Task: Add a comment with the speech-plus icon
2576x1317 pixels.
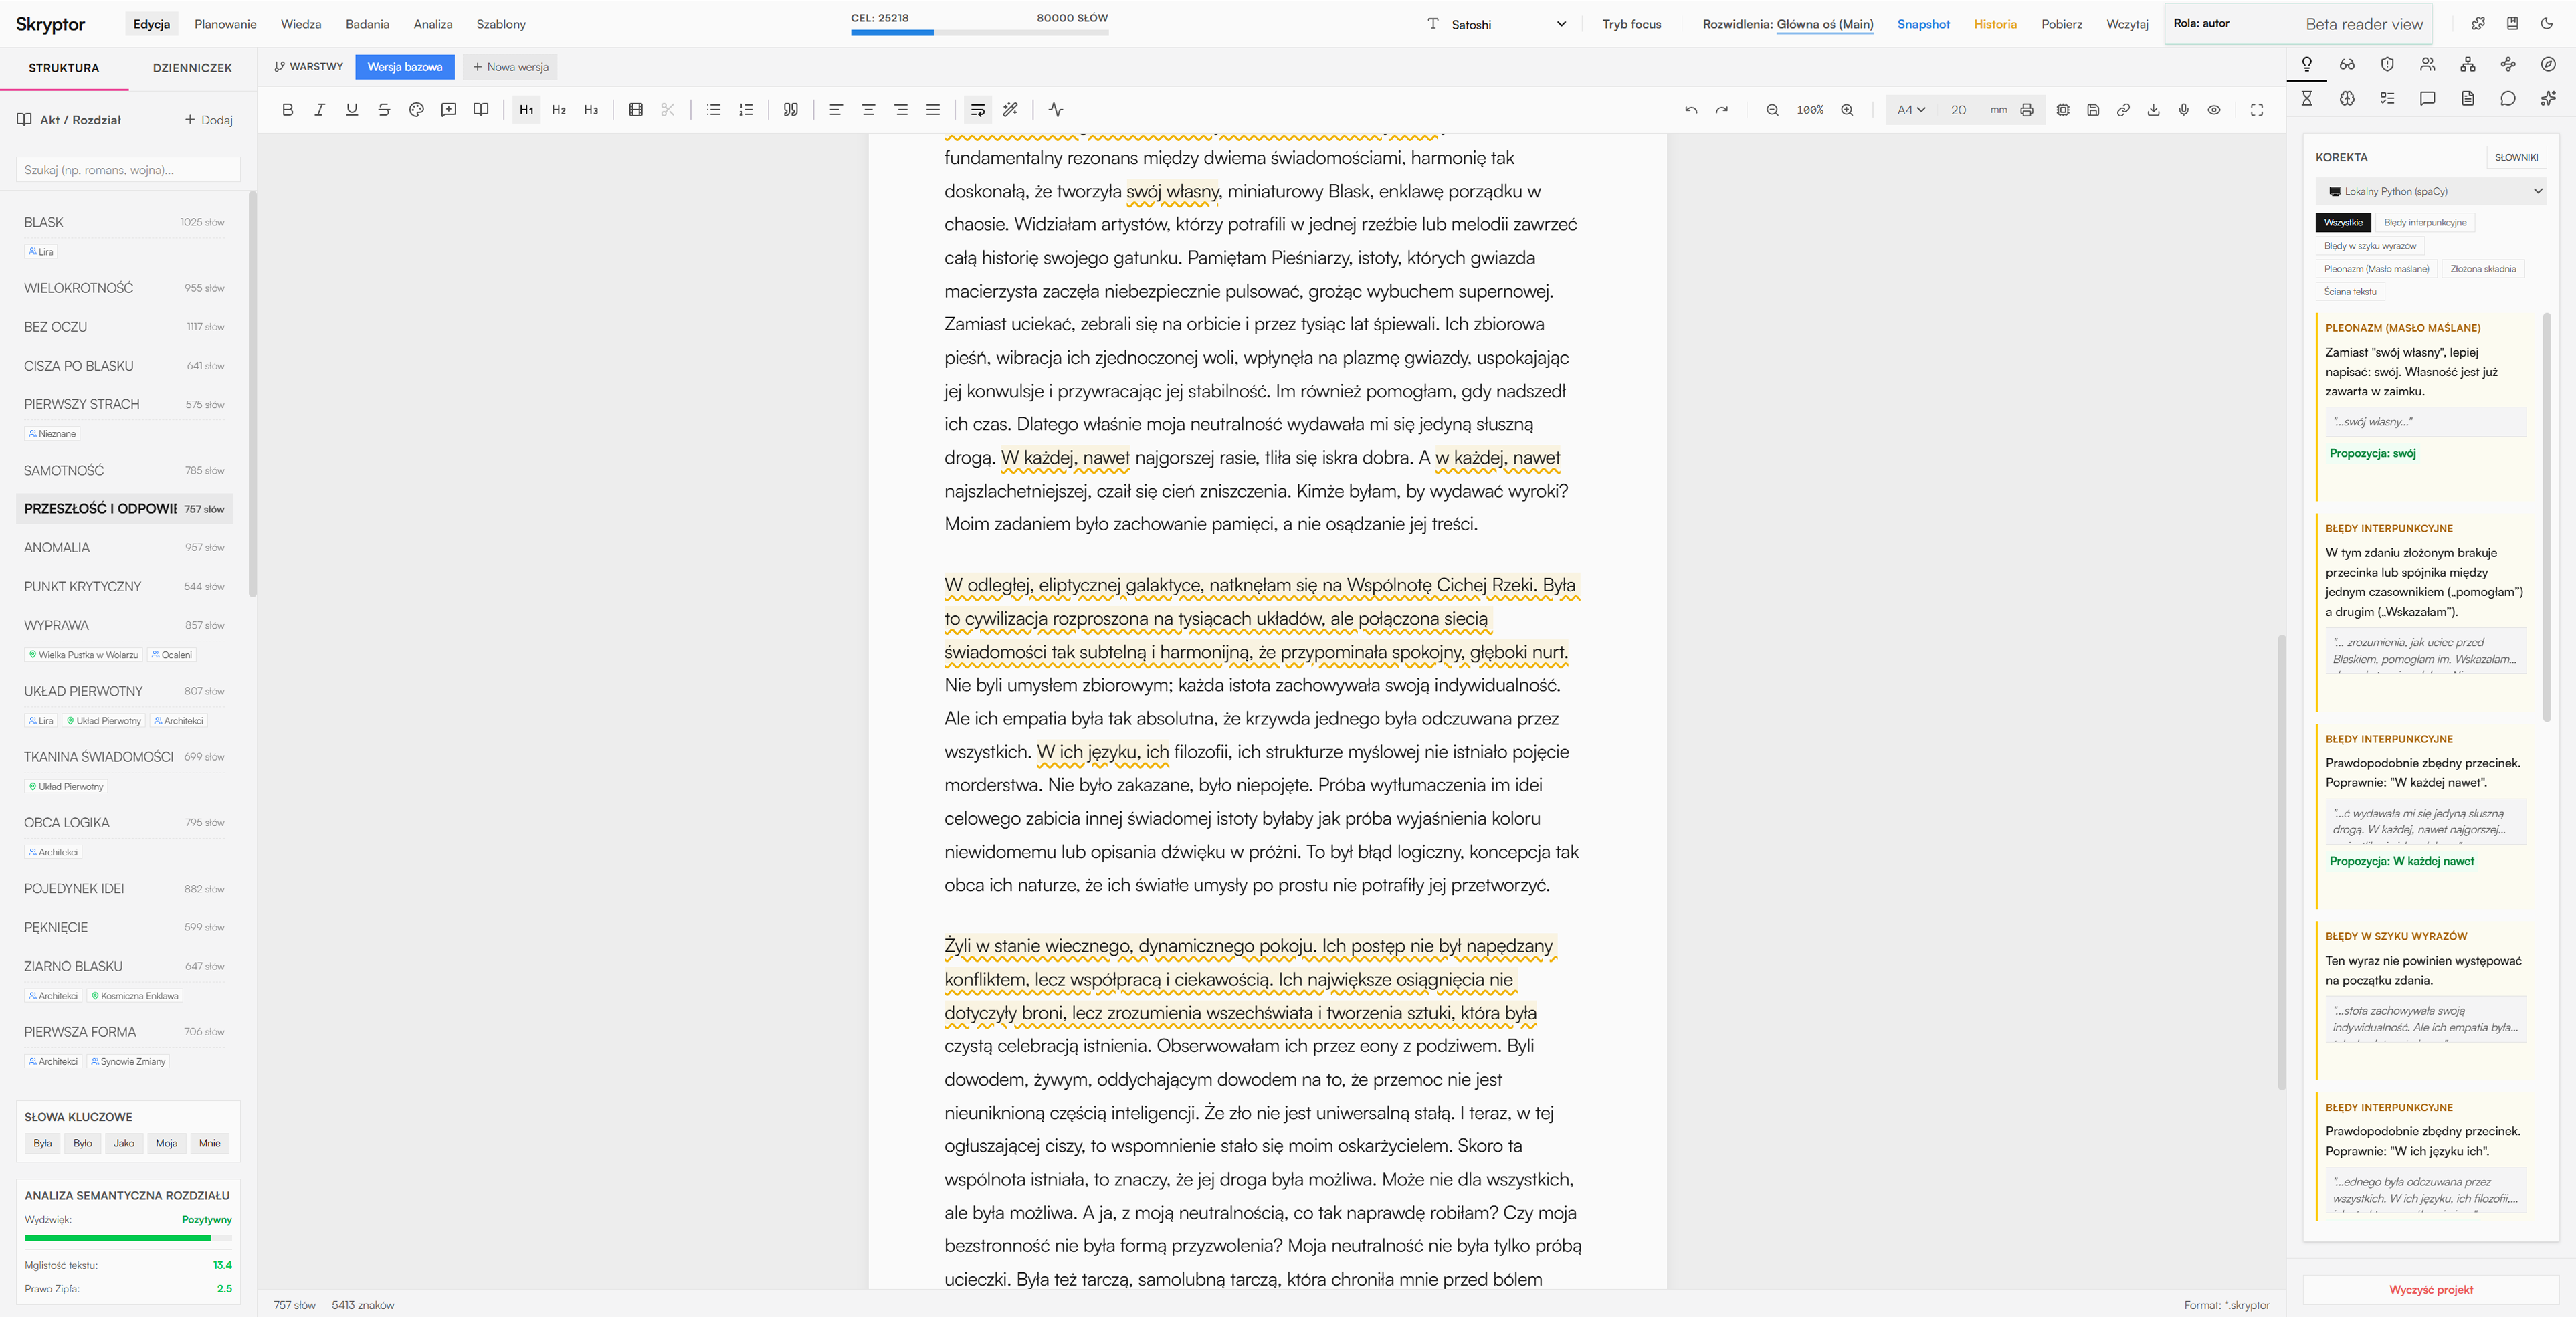Action: click(x=449, y=110)
